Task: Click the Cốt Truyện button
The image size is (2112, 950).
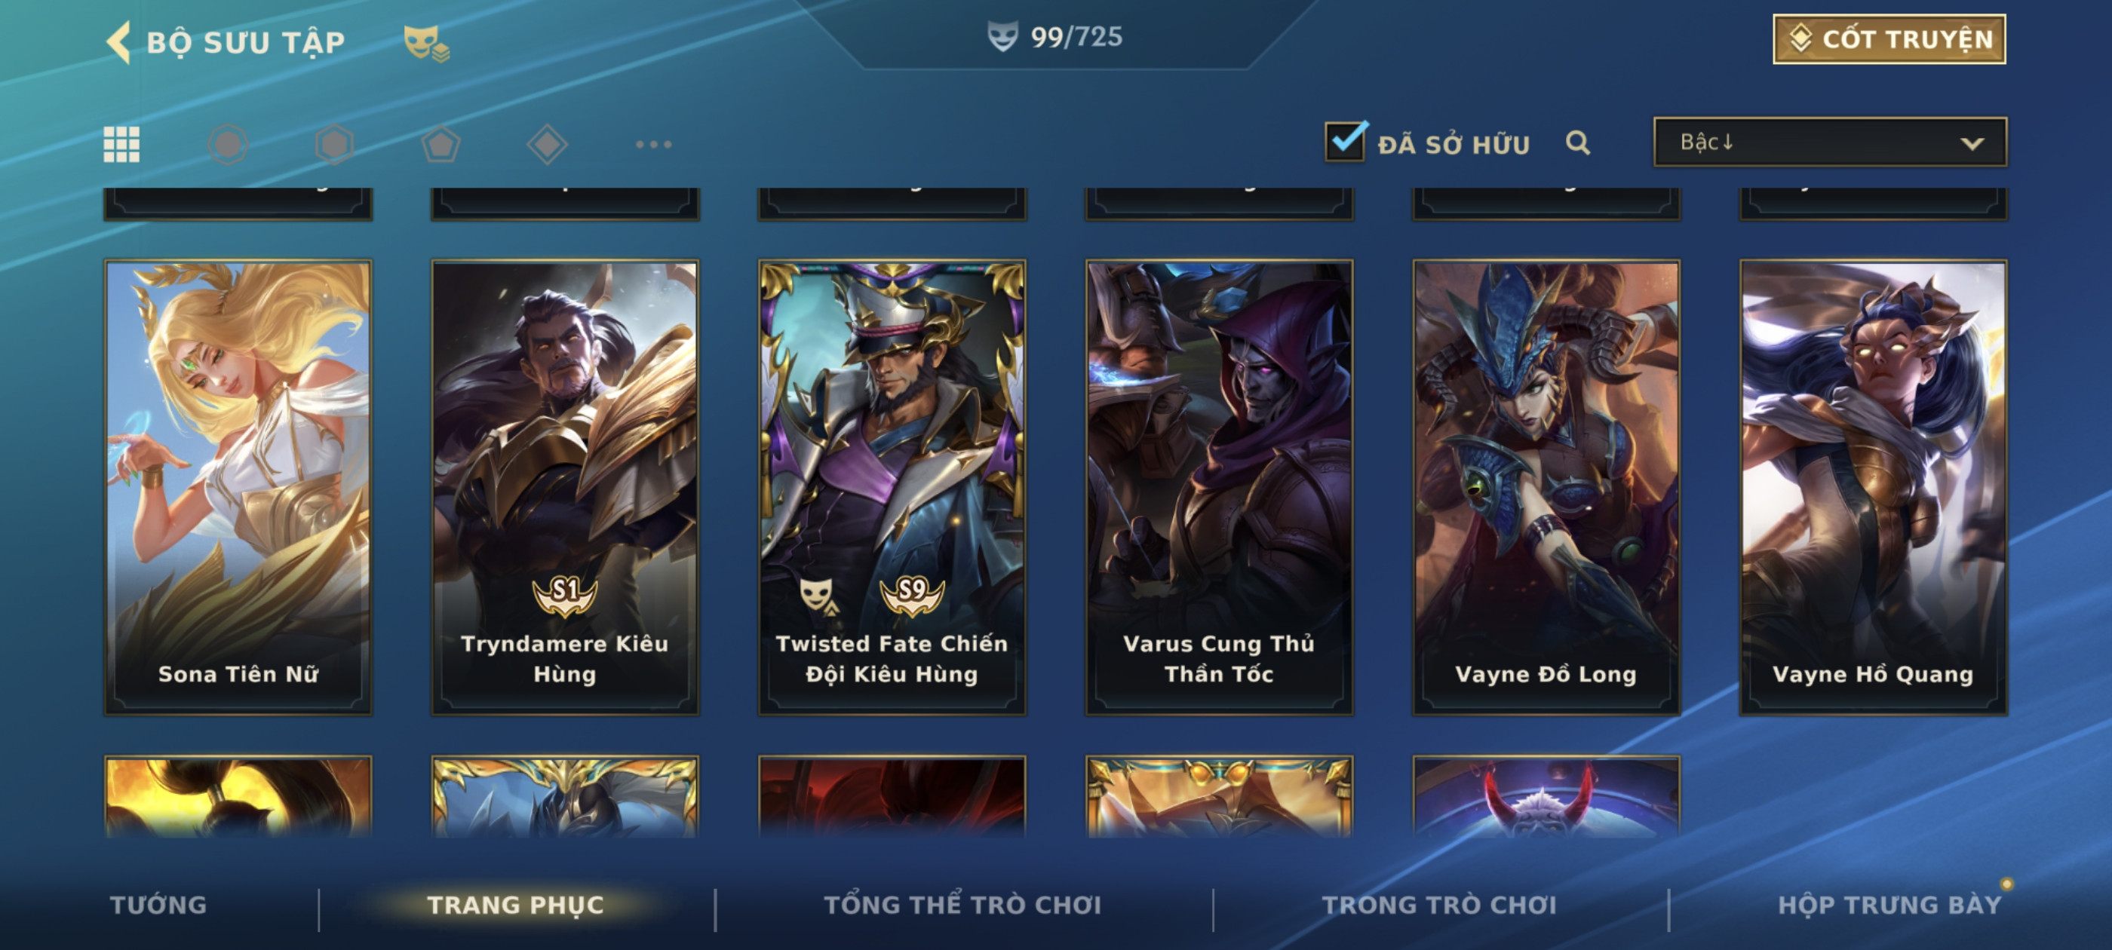Action: click(1889, 38)
